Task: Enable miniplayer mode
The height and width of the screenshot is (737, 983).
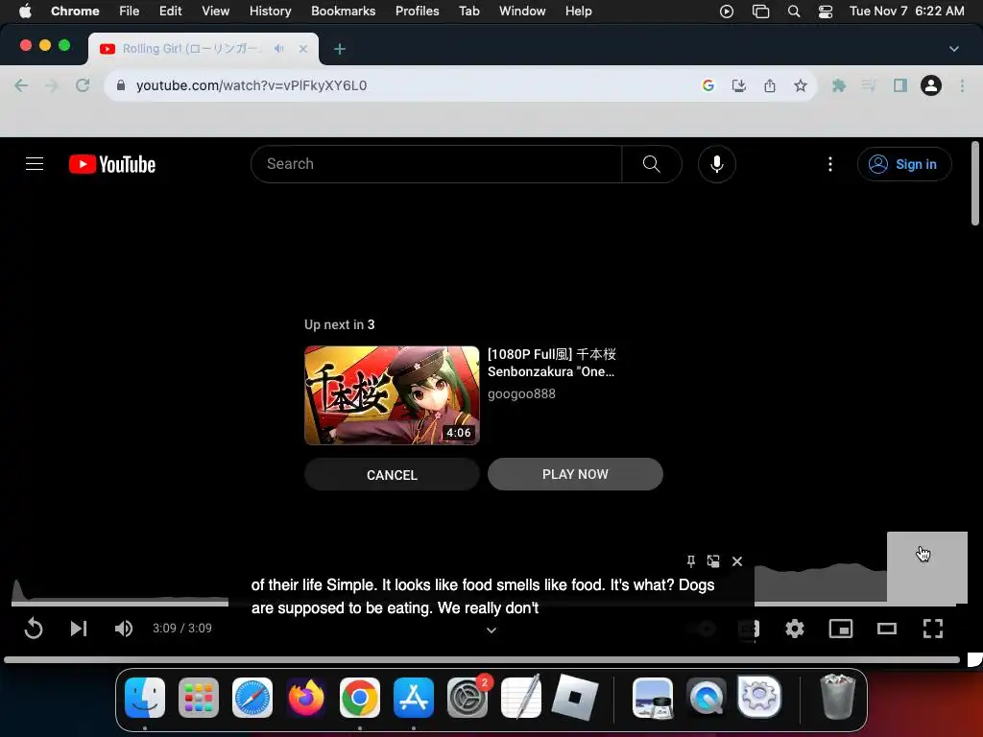Action: pos(841,629)
